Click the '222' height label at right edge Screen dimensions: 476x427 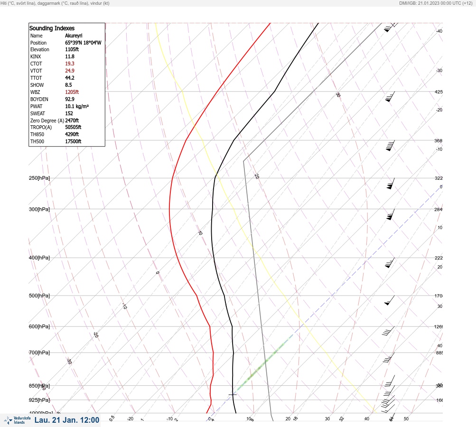click(x=439, y=258)
